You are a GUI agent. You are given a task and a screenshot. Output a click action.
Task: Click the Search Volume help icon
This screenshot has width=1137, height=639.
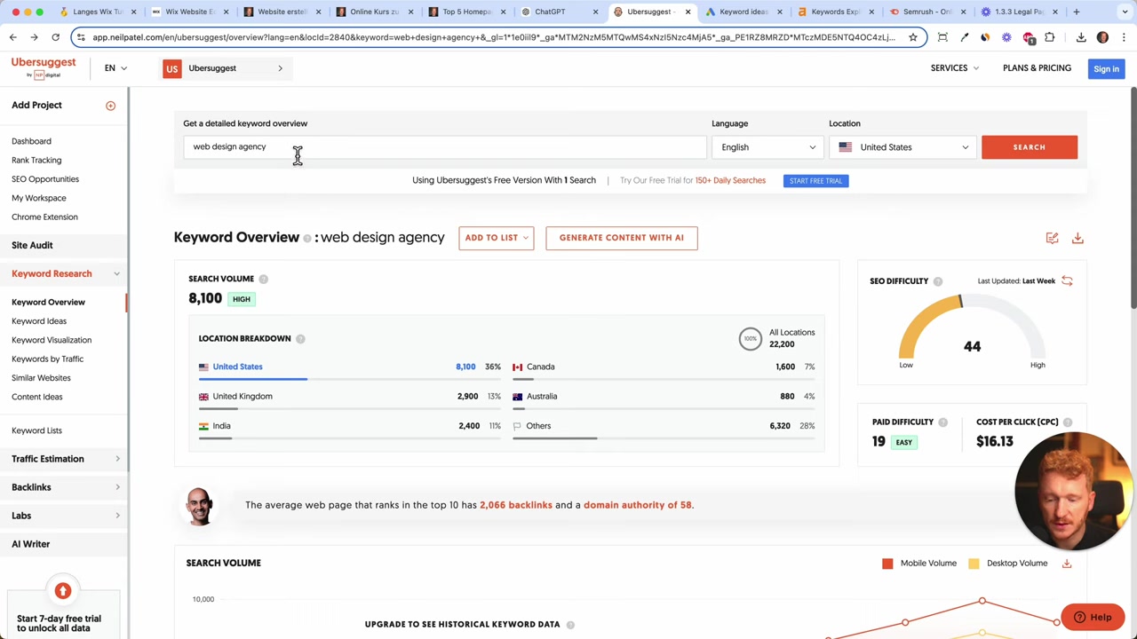(263, 279)
